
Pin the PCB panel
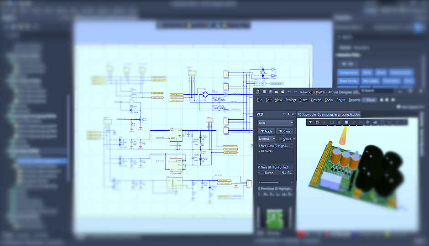[289, 114]
